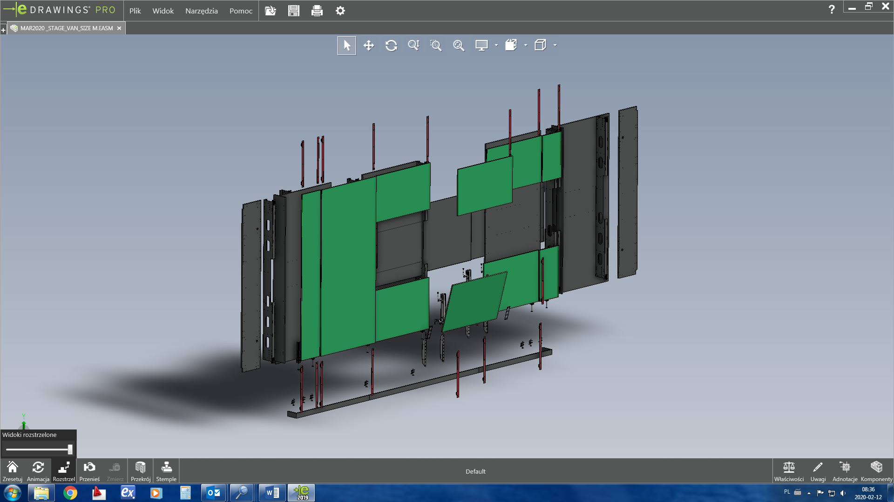Toggle the Rozstrzel exploded view
This screenshot has height=502, width=894.
(64, 470)
